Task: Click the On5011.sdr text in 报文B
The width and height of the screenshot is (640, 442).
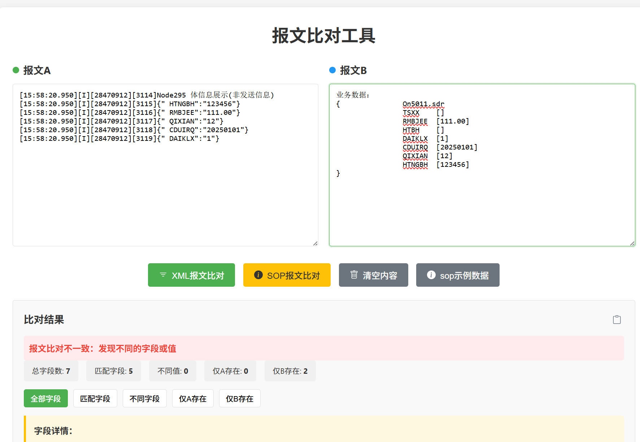Action: coord(423,104)
